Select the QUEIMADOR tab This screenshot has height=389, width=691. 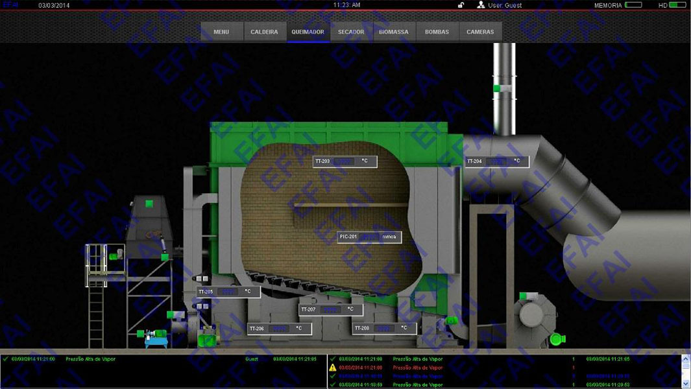(x=308, y=32)
